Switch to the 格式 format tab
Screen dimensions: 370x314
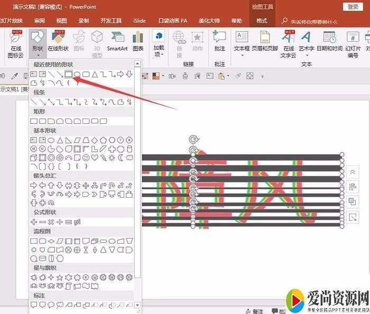pyautogui.click(x=261, y=21)
